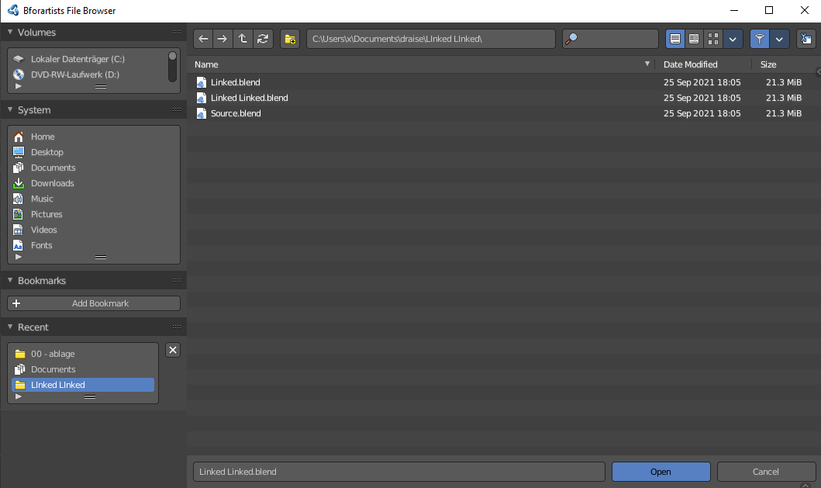Screen dimensions: 821x488
Task: Switch to horizontal list view
Action: (x=694, y=39)
